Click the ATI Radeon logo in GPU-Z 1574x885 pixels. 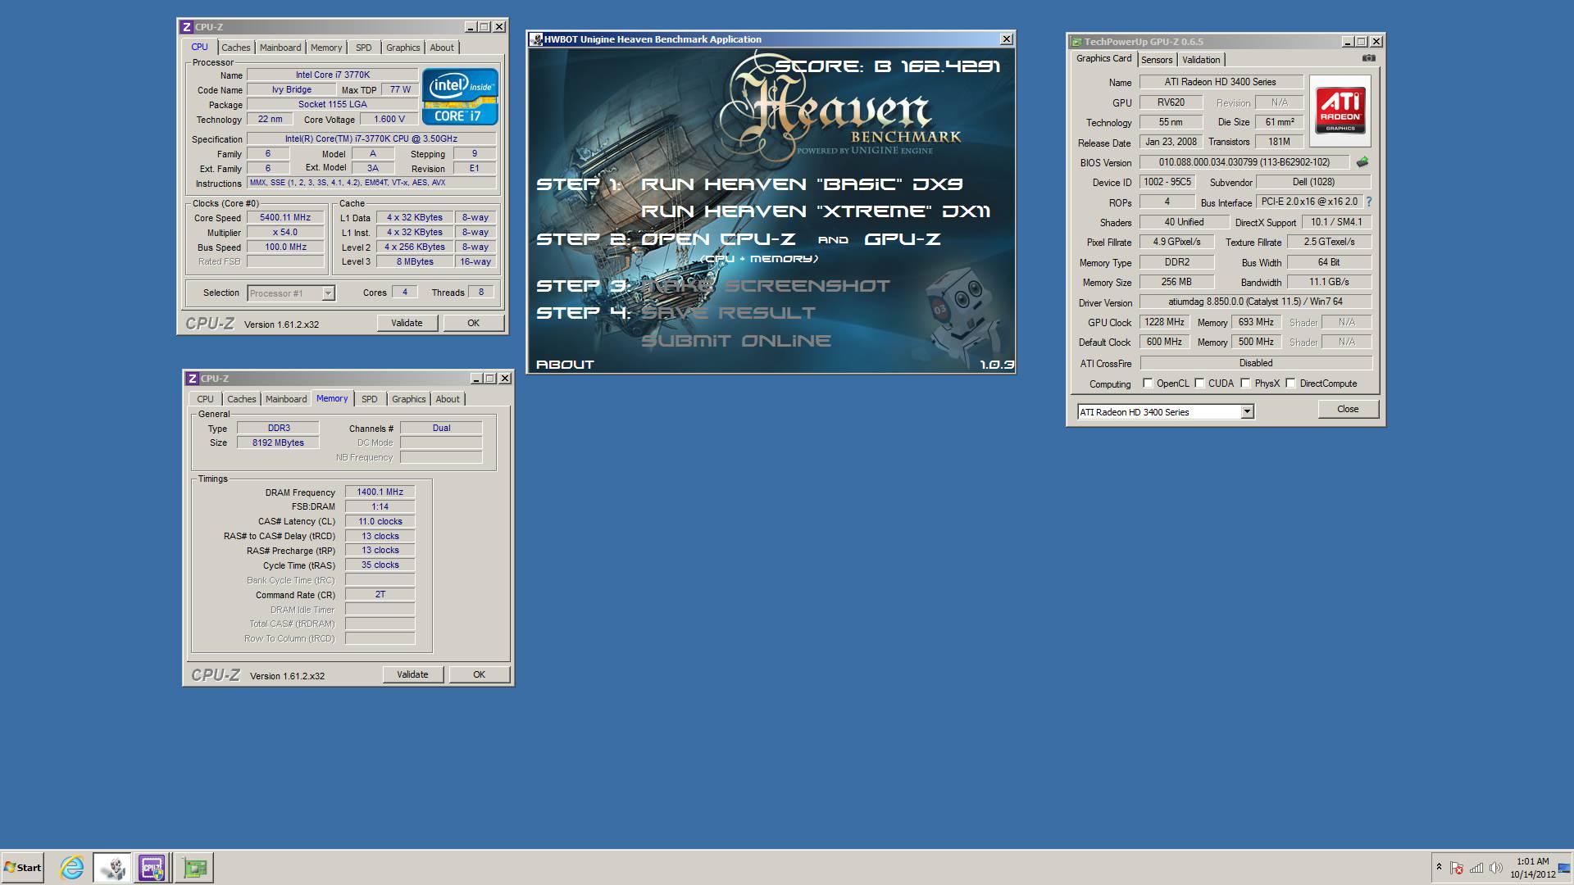[x=1340, y=111]
